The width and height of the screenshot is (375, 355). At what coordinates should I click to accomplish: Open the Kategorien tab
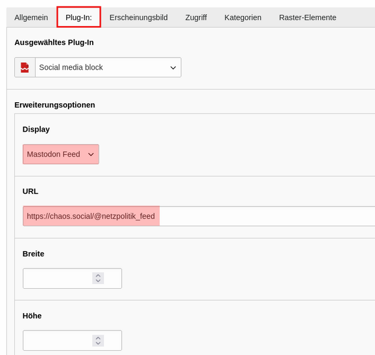[x=243, y=18]
